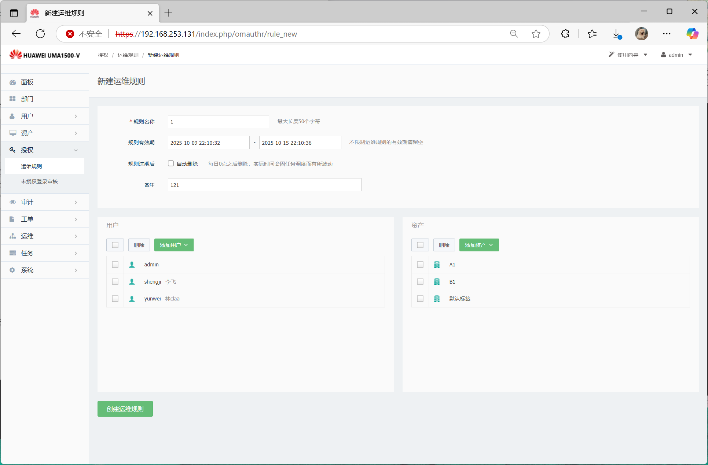Viewport: 708px width, 465px height.
Task: Open the 未授权登录审核 menu item
Action: 39,181
